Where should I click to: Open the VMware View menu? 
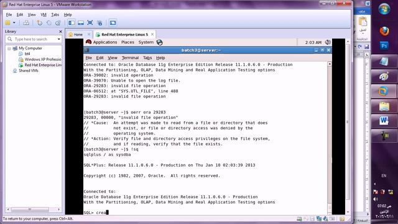(x=32, y=15)
